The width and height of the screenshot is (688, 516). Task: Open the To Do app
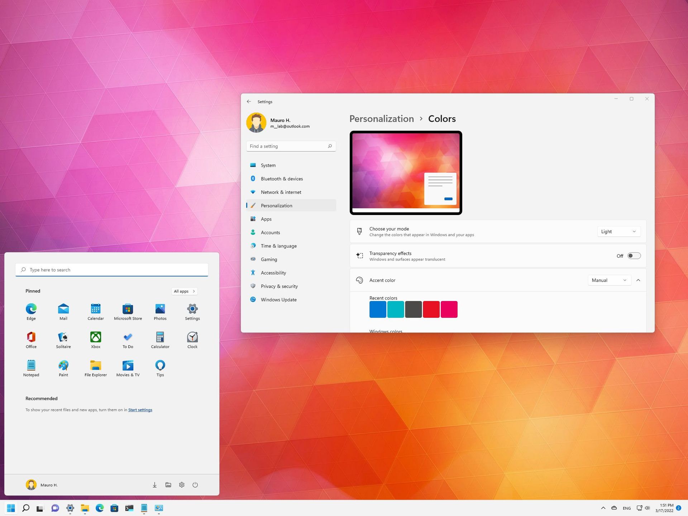click(128, 337)
